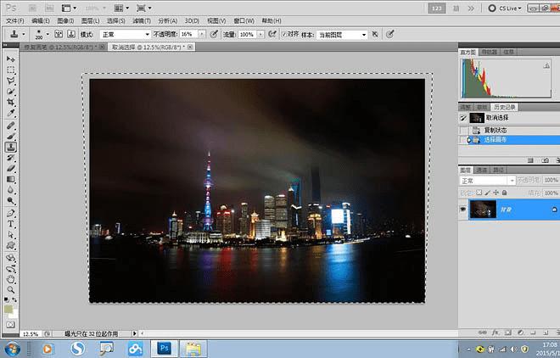The height and width of the screenshot is (358, 560).
Task: Swap foreground and background colors
Action: pyautogui.click(x=14, y=299)
